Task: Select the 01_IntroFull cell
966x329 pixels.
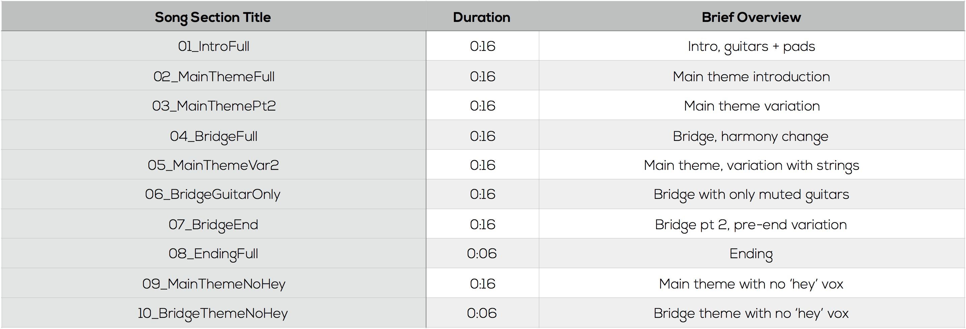Action: point(213,46)
